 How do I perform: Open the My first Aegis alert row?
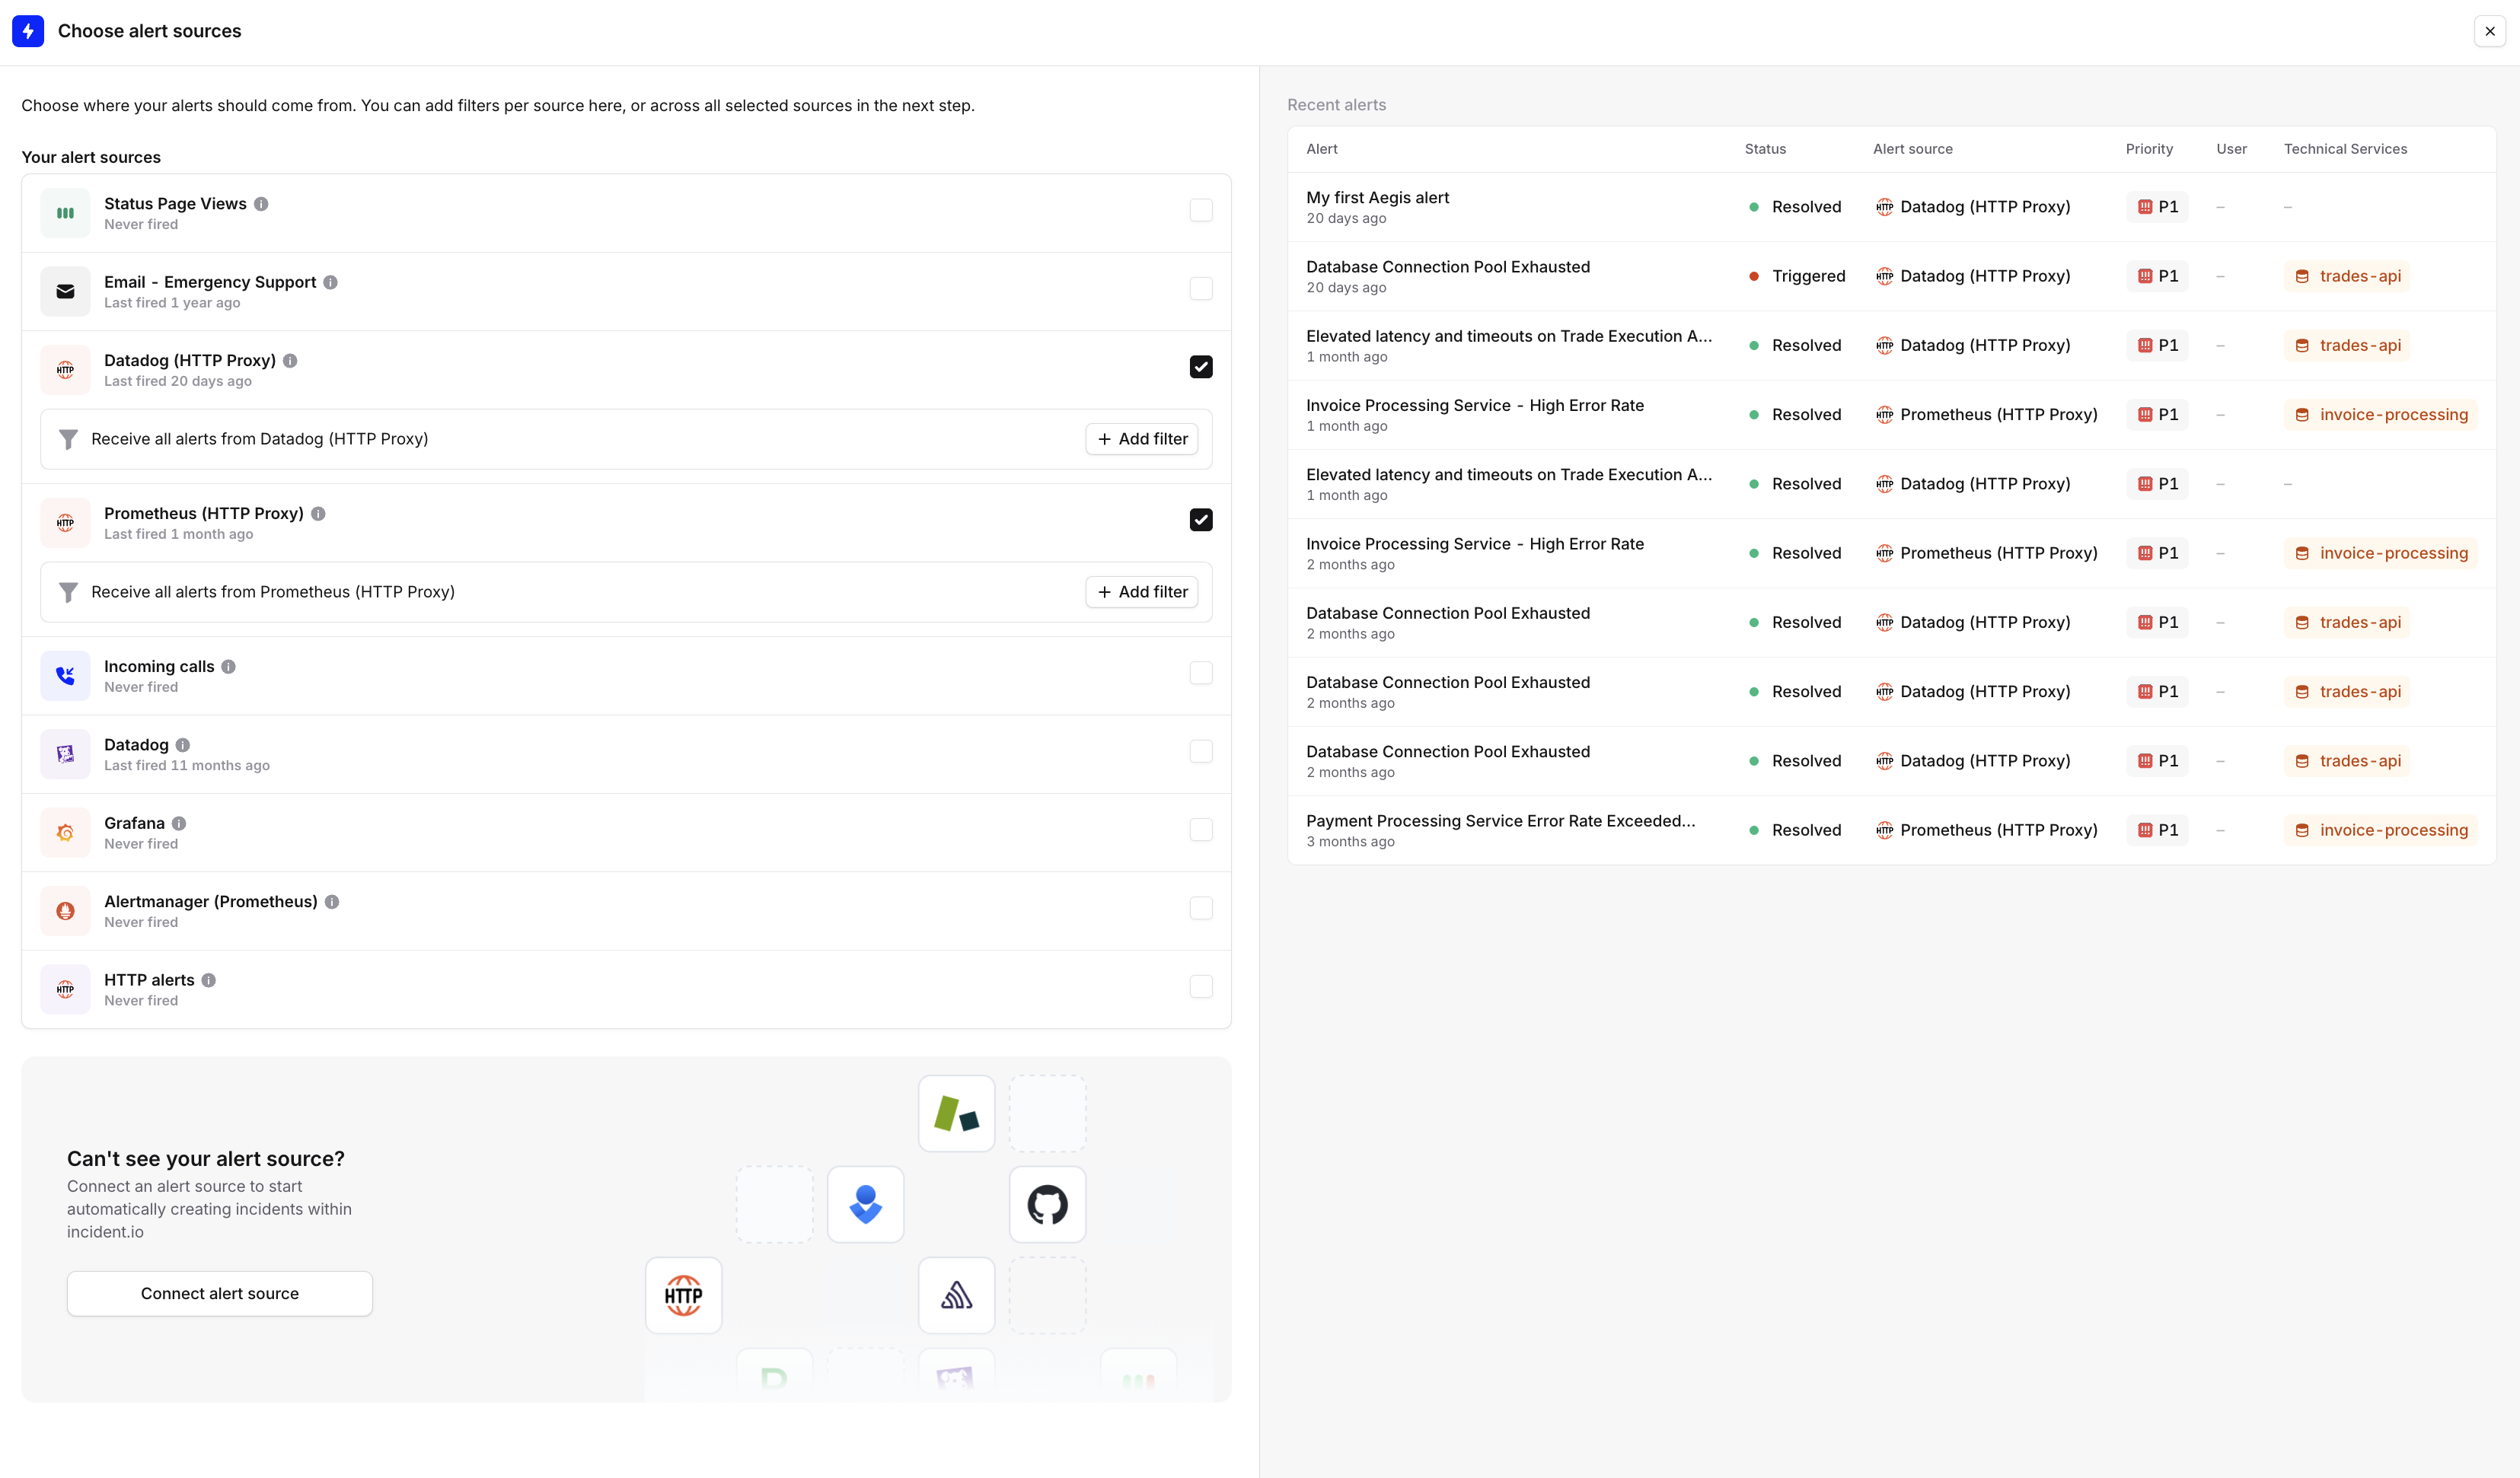pos(1891,207)
